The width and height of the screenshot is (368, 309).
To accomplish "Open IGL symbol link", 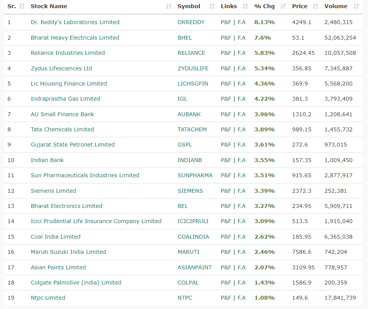I will pos(182,99).
